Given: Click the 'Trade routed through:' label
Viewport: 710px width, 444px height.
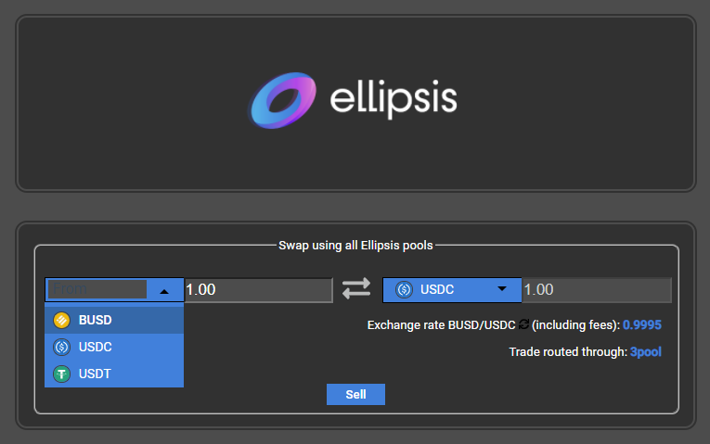Looking at the screenshot, I should tap(569, 351).
